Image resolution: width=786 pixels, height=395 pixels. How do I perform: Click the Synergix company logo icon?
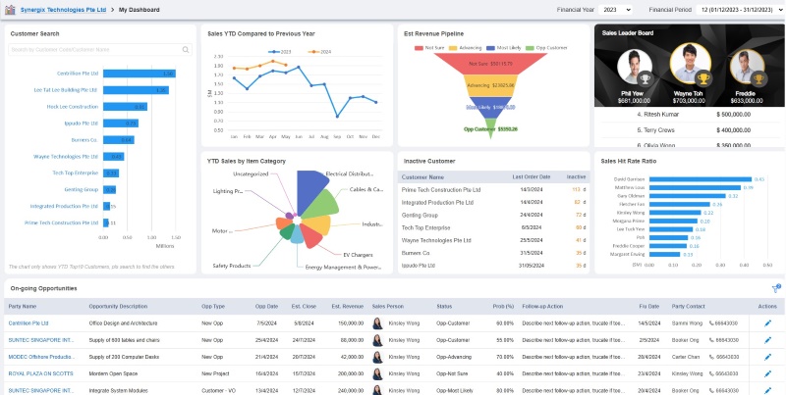coord(10,8)
